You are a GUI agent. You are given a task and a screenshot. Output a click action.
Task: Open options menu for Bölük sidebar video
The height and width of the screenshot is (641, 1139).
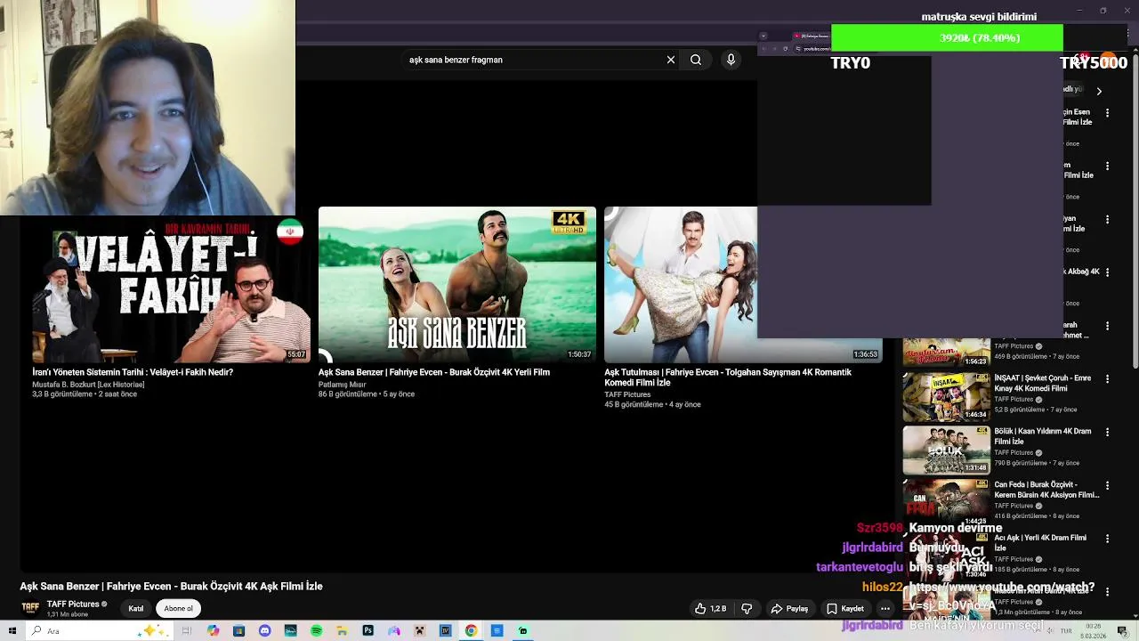coord(1107,433)
